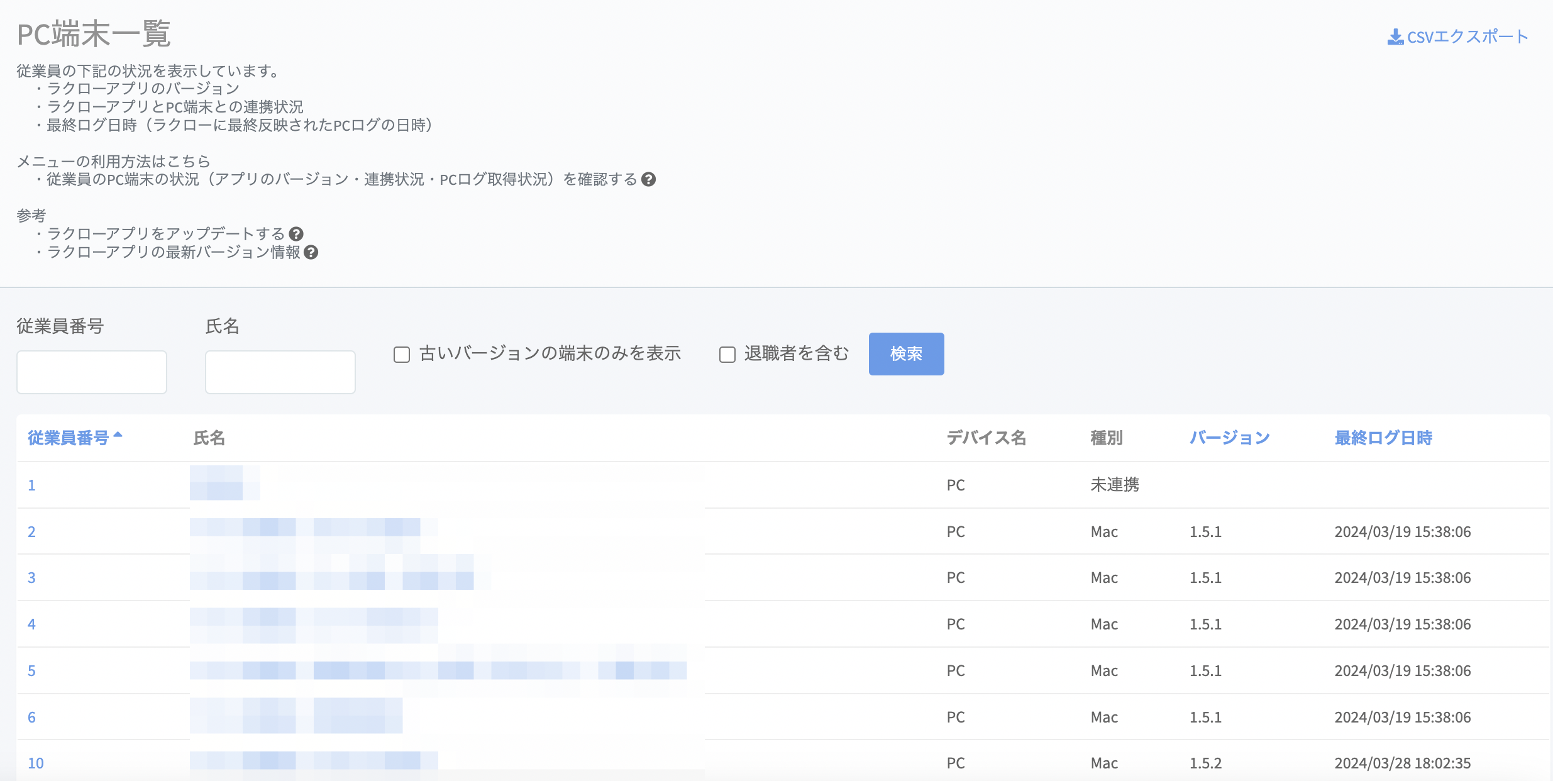Open employee number 1 link
The image size is (1553, 781).
31,485
